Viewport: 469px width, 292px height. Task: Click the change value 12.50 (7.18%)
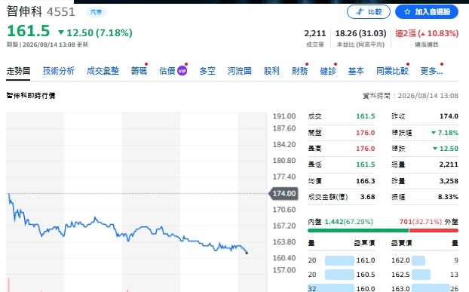click(100, 32)
